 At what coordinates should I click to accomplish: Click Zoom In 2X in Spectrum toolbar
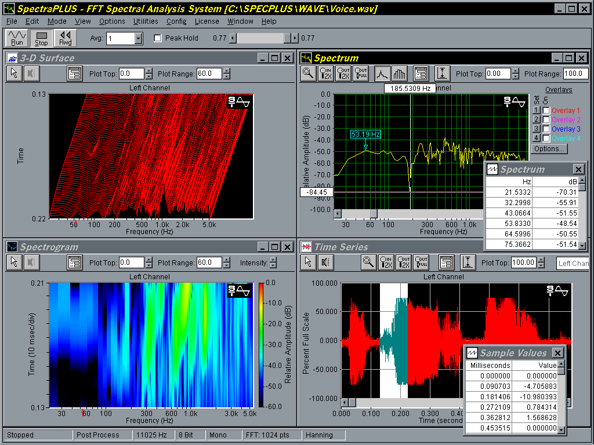[x=326, y=74]
